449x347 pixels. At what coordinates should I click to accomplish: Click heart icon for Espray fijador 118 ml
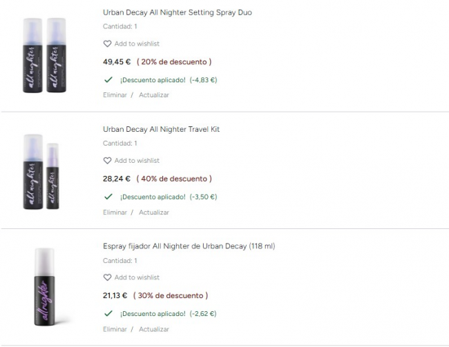[107, 277]
